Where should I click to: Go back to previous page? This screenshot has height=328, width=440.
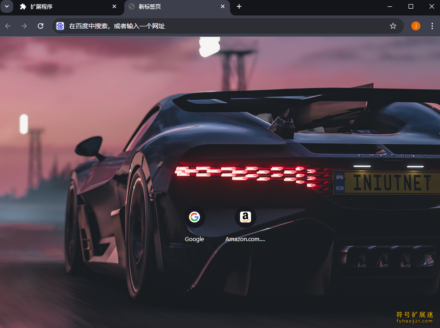(8, 26)
